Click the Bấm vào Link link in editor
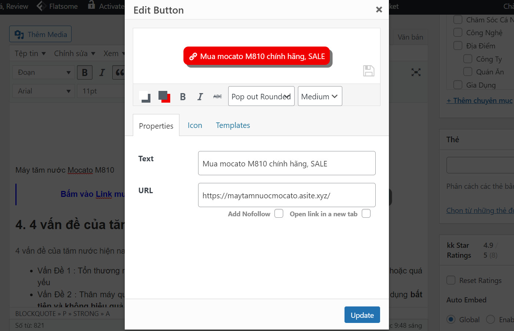The height and width of the screenshot is (331, 514). tap(92, 194)
